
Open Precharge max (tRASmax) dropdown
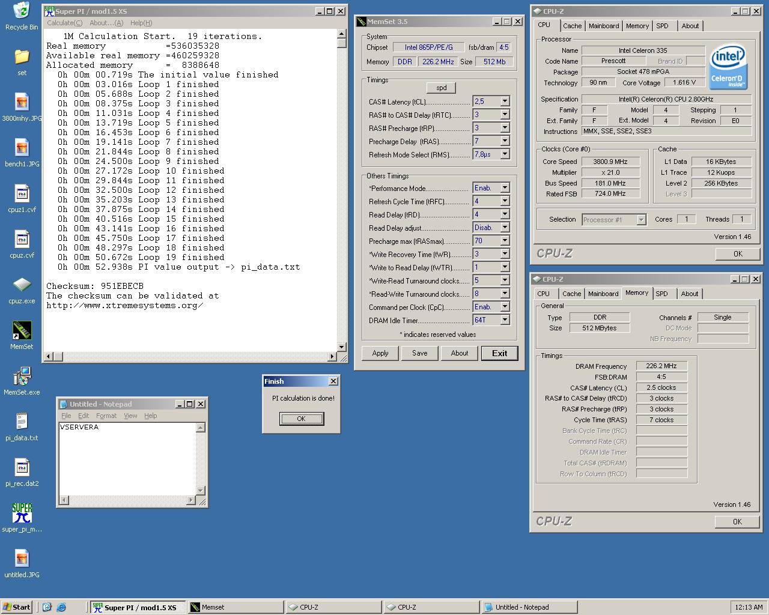(505, 241)
